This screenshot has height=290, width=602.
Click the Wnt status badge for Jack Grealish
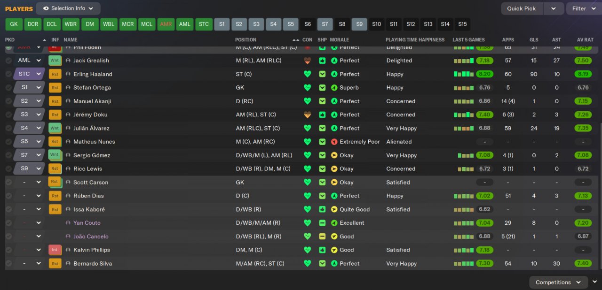point(55,61)
